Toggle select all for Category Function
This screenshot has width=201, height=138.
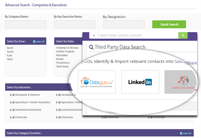(181, 133)
